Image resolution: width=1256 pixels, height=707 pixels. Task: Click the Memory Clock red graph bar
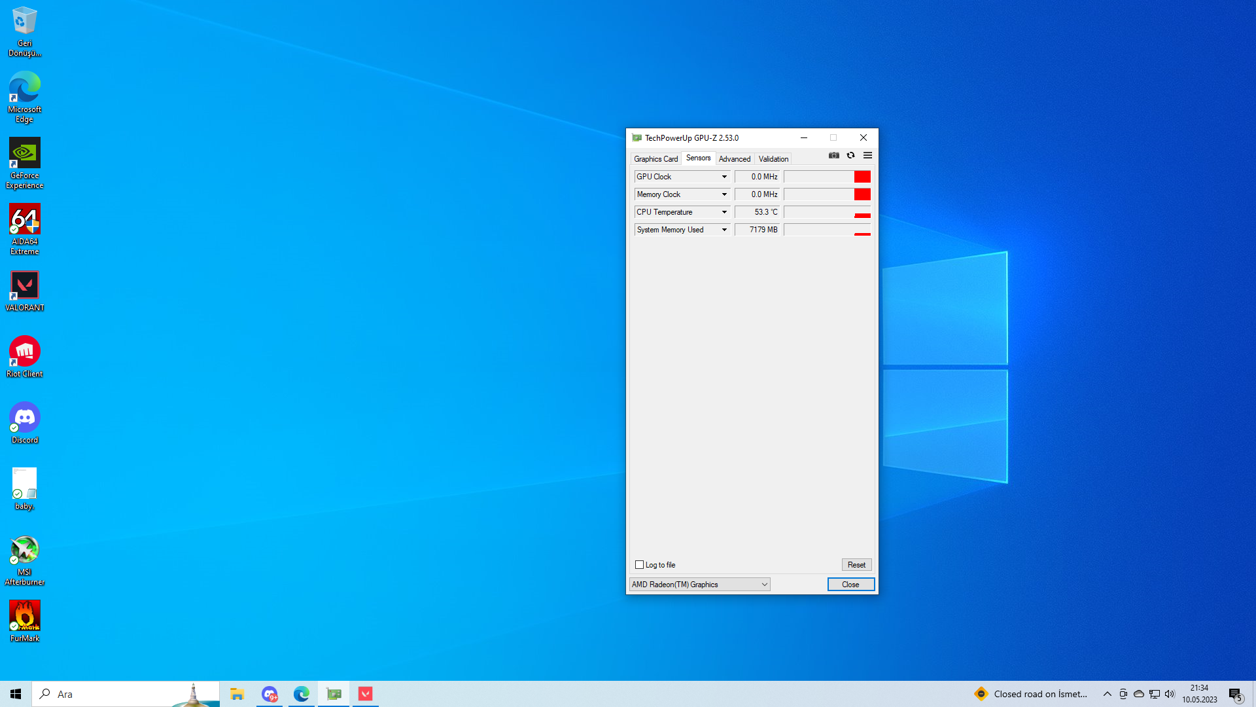tap(862, 194)
